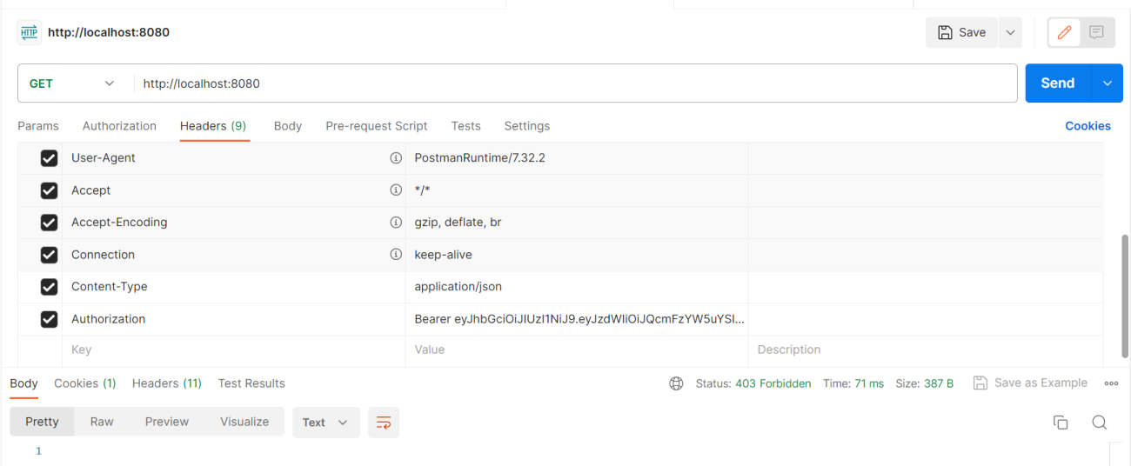Screen dimensions: 1131x466
Task: Copy response with the copy icon
Action: pos(1061,423)
